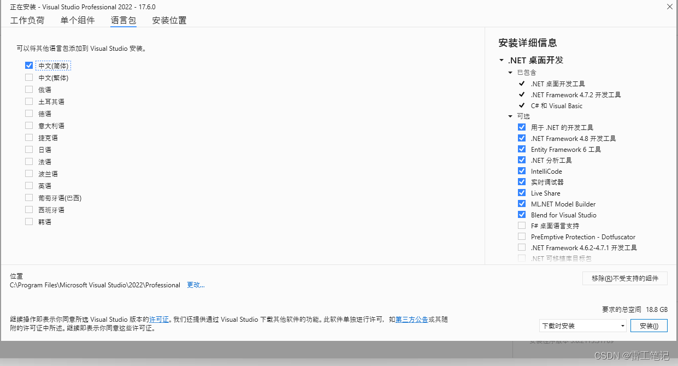
Task: Disable Entity Framework 6 工具
Action: click(522, 149)
